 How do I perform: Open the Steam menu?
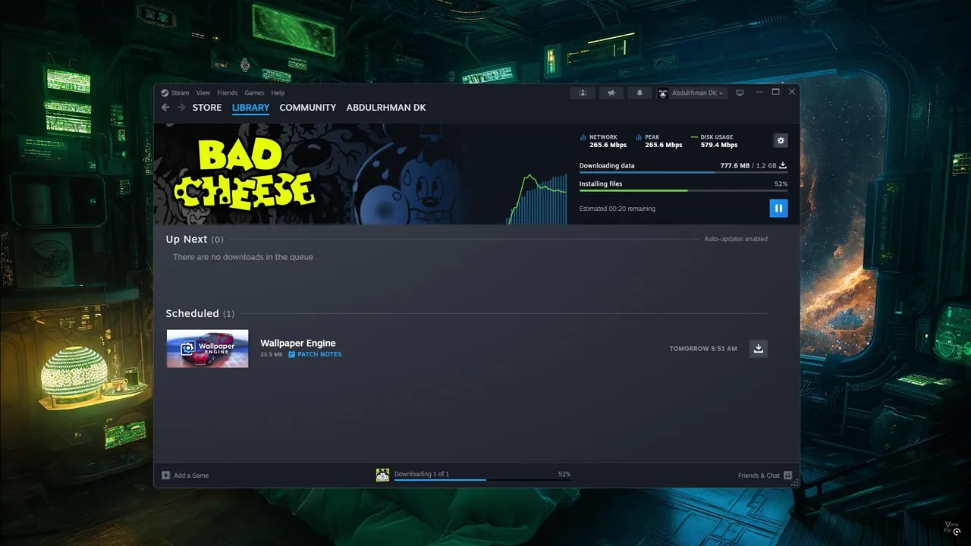click(180, 93)
